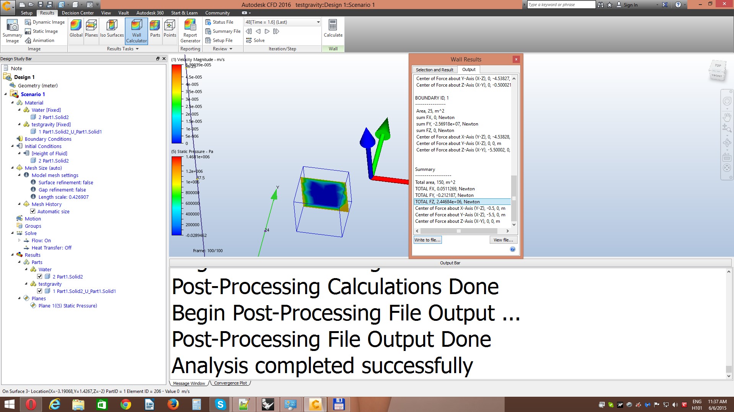The image size is (734, 412).
Task: Collapse the Mesh Size (auto) node
Action: [13, 168]
